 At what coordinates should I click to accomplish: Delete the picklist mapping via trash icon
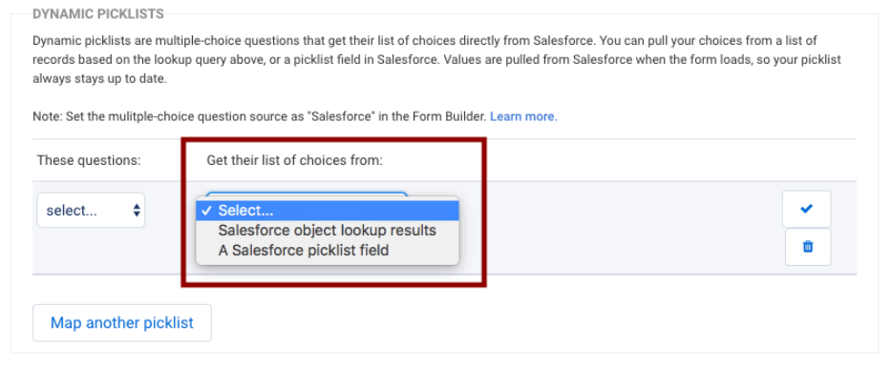[x=807, y=247]
